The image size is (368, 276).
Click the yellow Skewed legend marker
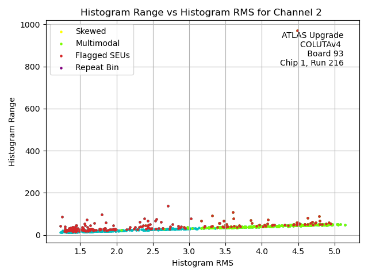[63, 32]
